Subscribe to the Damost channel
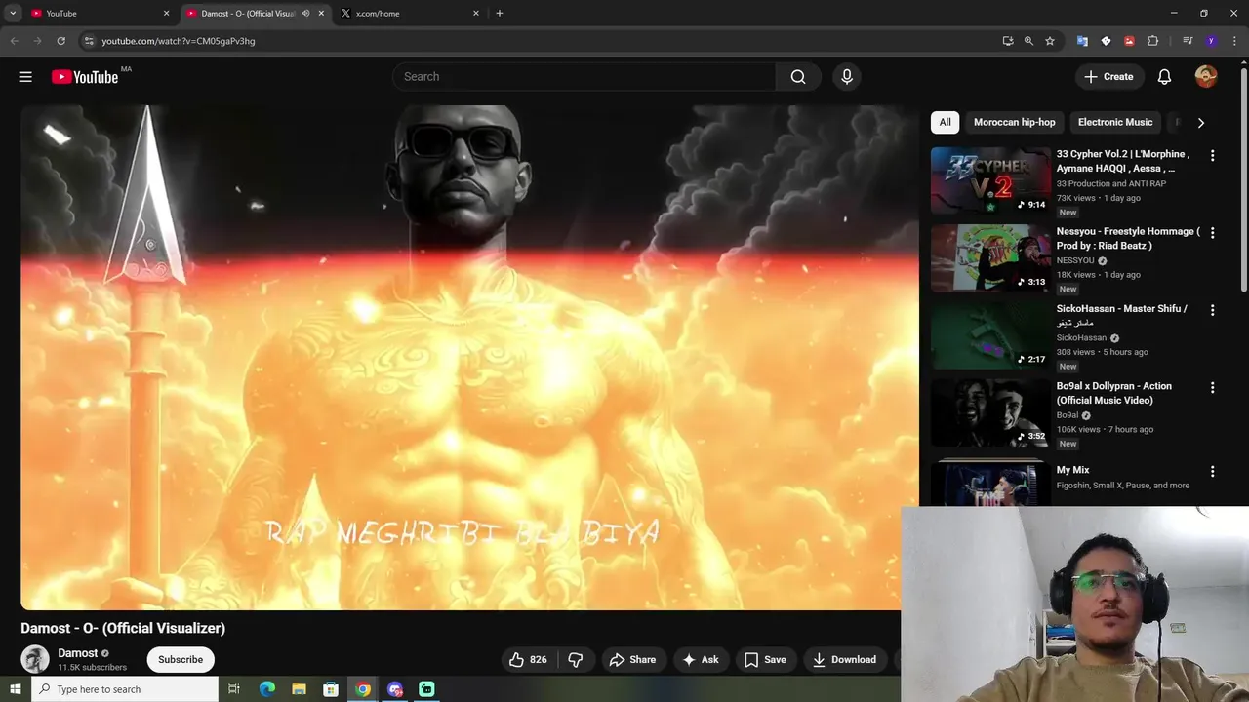This screenshot has width=1249, height=702. pyautogui.click(x=181, y=660)
